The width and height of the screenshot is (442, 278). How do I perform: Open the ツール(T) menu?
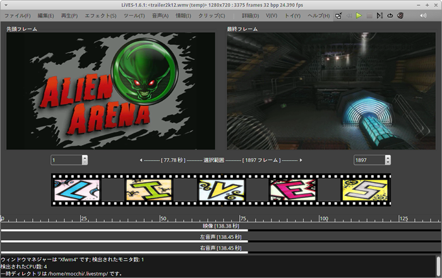click(134, 16)
